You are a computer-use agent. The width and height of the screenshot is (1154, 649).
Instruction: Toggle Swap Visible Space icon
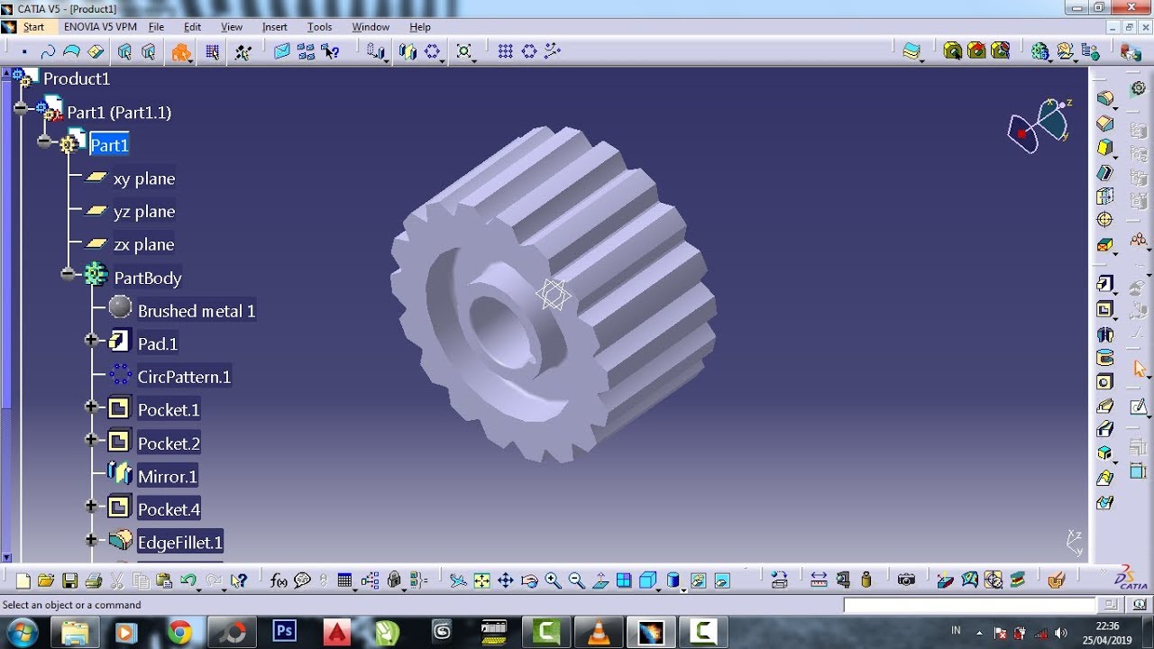(721, 580)
